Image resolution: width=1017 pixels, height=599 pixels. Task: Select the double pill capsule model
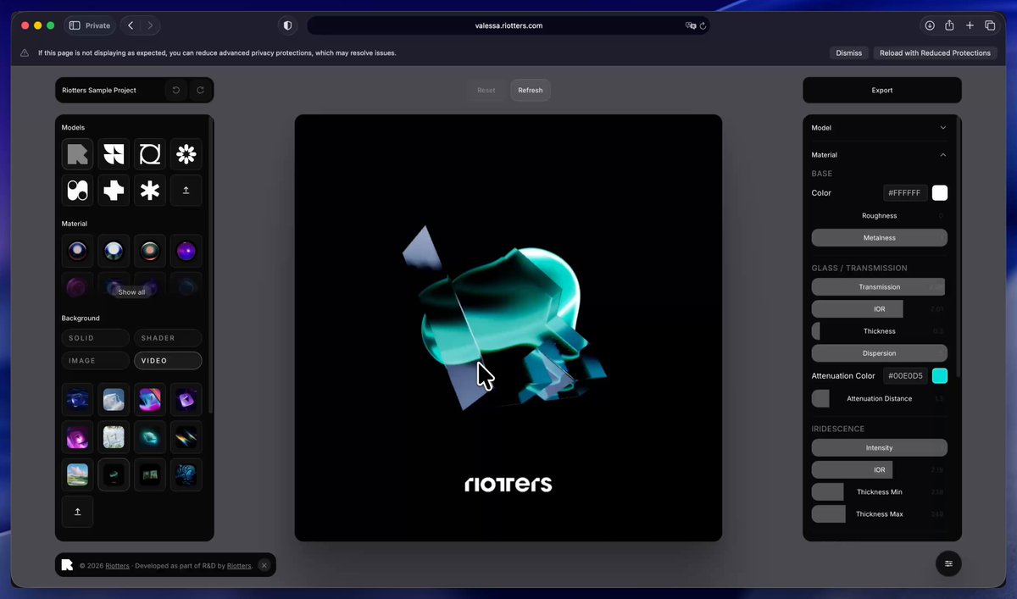click(x=77, y=191)
